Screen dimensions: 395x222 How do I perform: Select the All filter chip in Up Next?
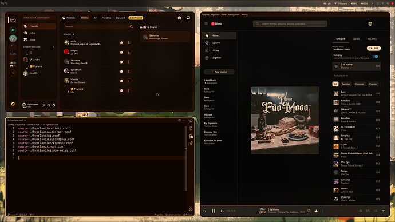(335, 84)
